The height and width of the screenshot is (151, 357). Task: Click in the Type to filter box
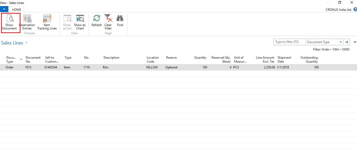(289, 42)
